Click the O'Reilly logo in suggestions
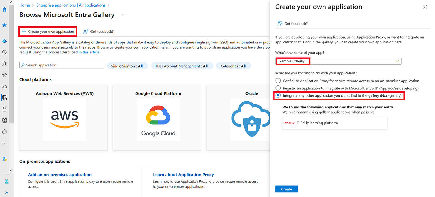 pyautogui.click(x=289, y=123)
